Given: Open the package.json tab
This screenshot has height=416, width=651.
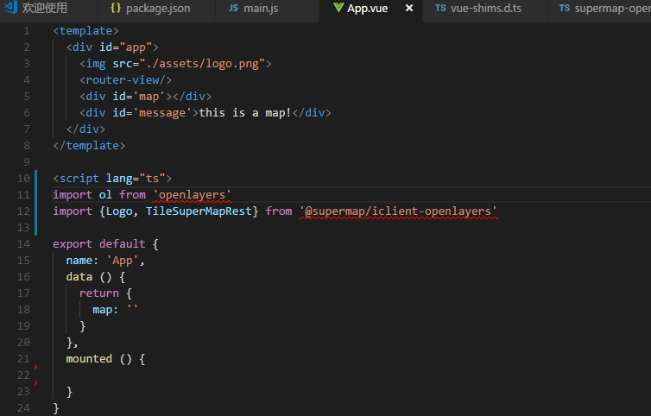Looking at the screenshot, I should pos(157,9).
